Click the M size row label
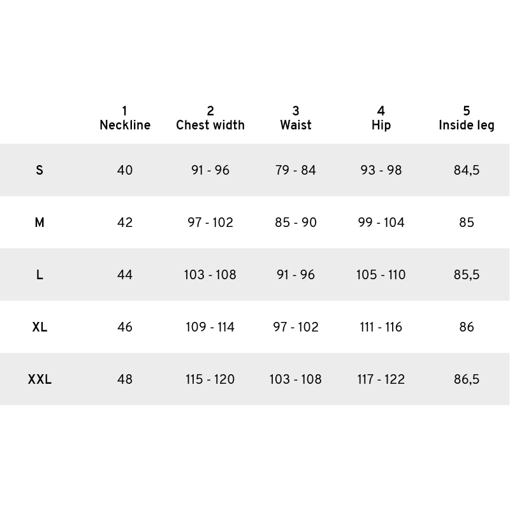 (40, 222)
